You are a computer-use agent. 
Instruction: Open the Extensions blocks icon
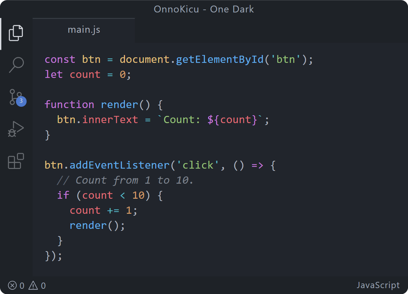[x=16, y=161]
